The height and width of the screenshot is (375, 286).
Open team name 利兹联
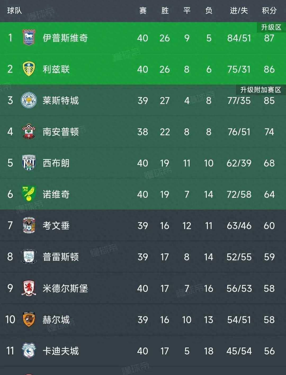pos(56,69)
